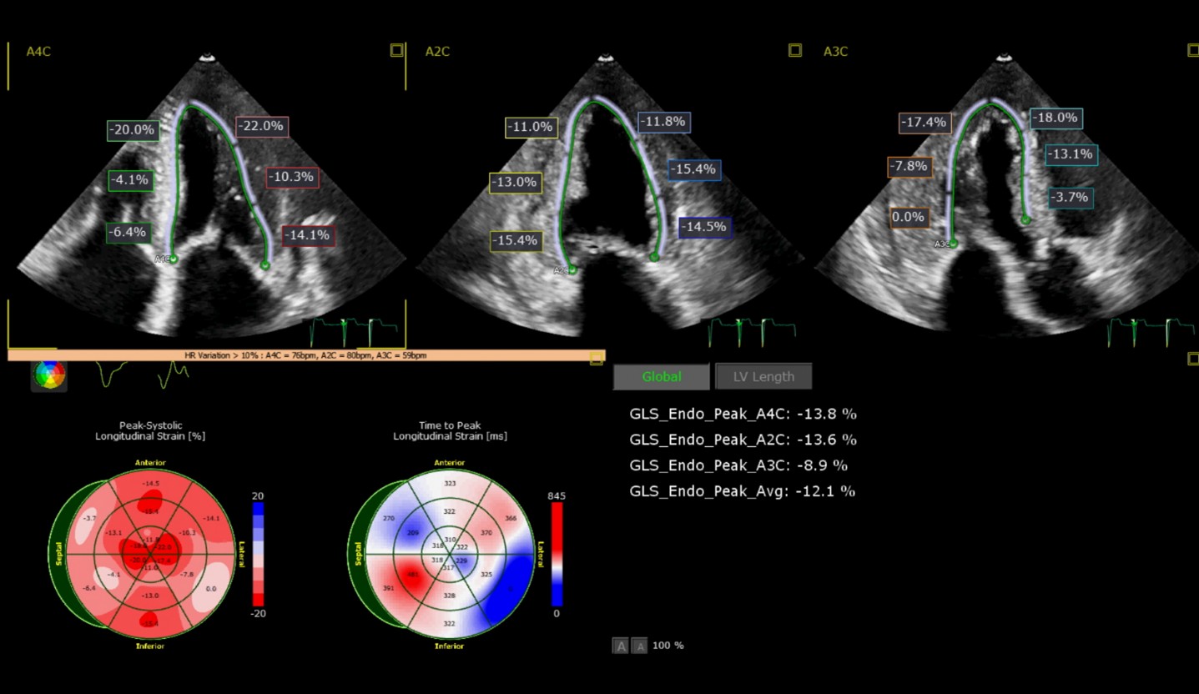Screen dimensions: 1199x694
Task: Decrease text size with smaller A button
Action: click(x=638, y=646)
